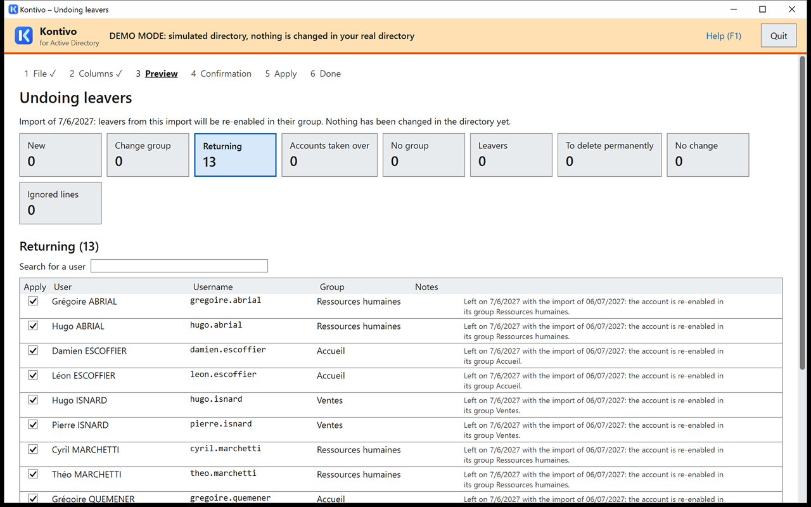Go to step 1 File
The height and width of the screenshot is (507, 811).
click(40, 74)
